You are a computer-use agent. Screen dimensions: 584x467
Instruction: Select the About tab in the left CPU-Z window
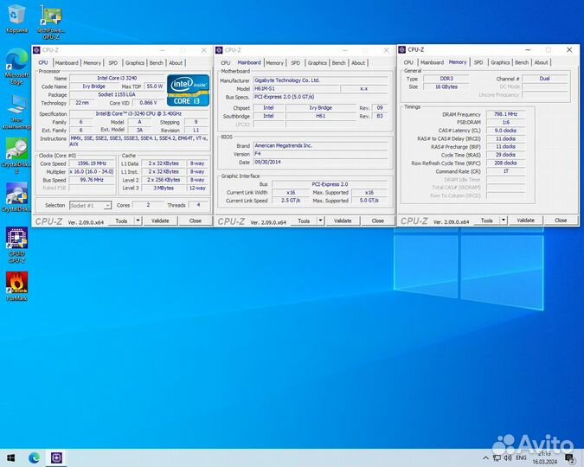(x=176, y=63)
